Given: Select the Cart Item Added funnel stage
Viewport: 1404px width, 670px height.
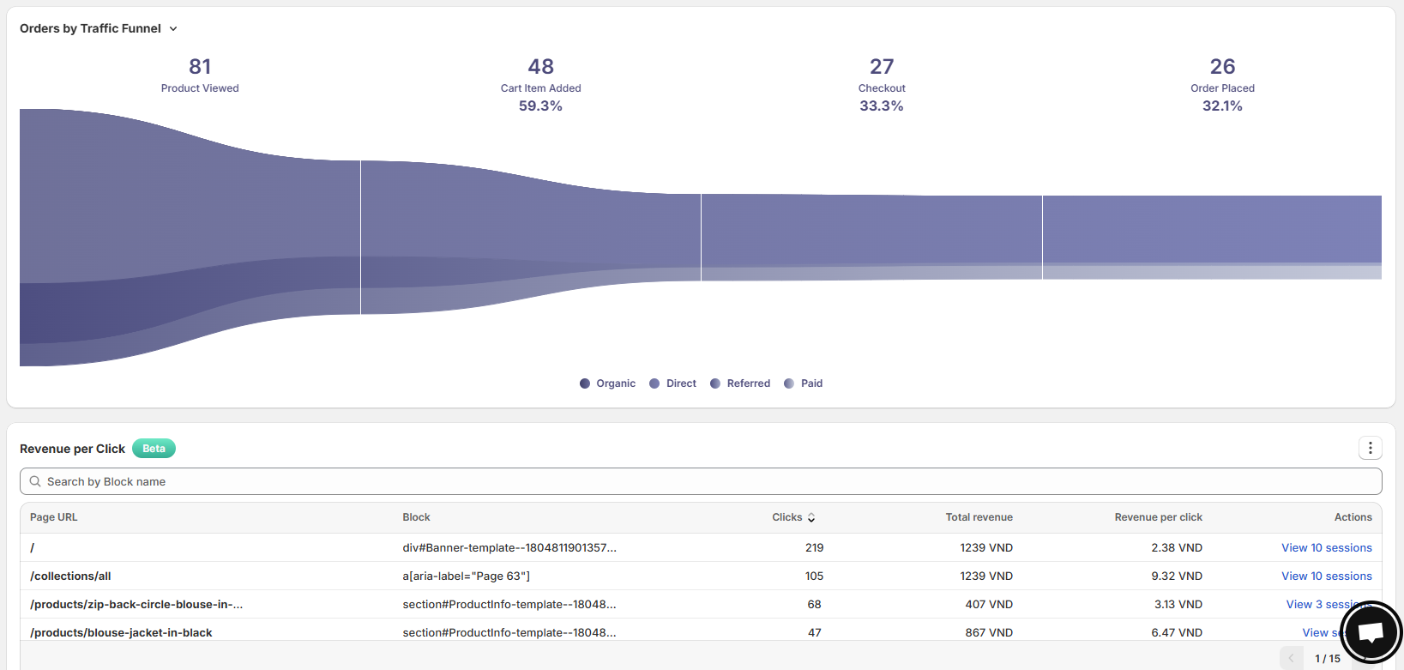Looking at the screenshot, I should [x=540, y=88].
